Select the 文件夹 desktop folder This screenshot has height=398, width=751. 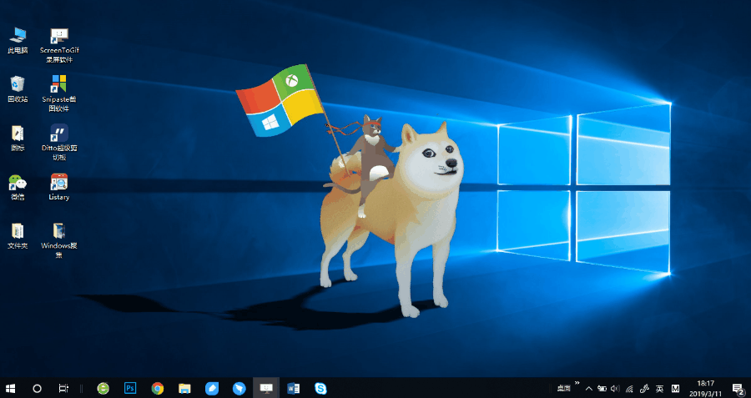coord(18,236)
